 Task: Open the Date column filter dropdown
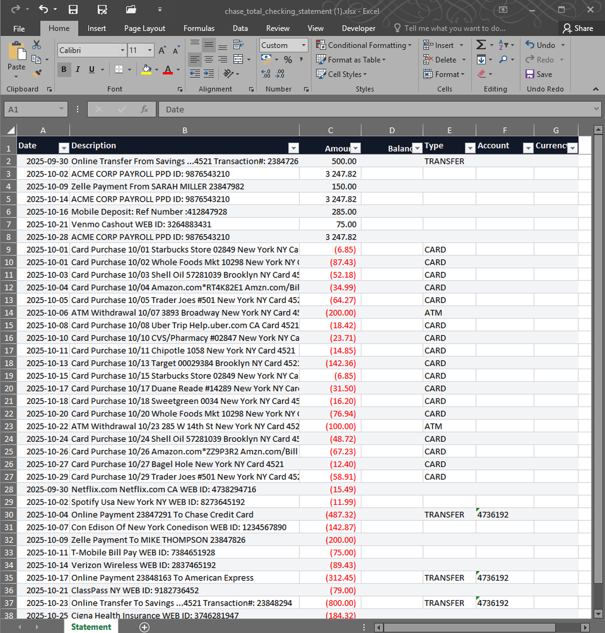point(64,148)
